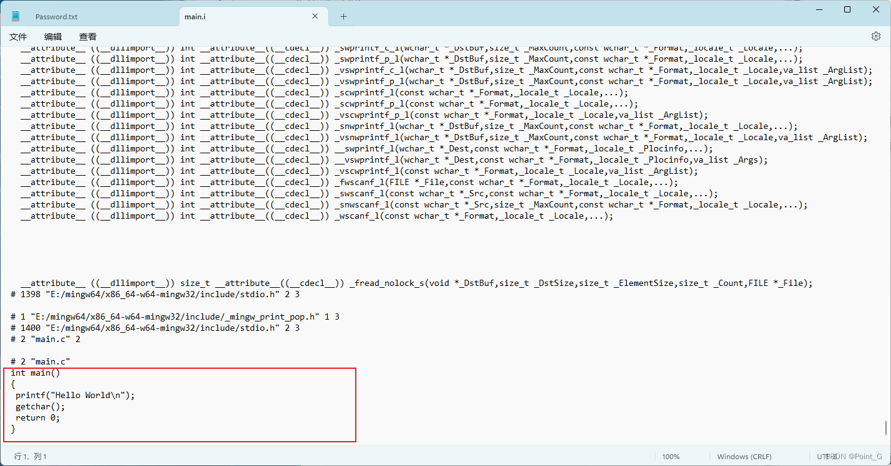Click the Notepad app icon in title bar
The width and height of the screenshot is (891, 466).
16,16
